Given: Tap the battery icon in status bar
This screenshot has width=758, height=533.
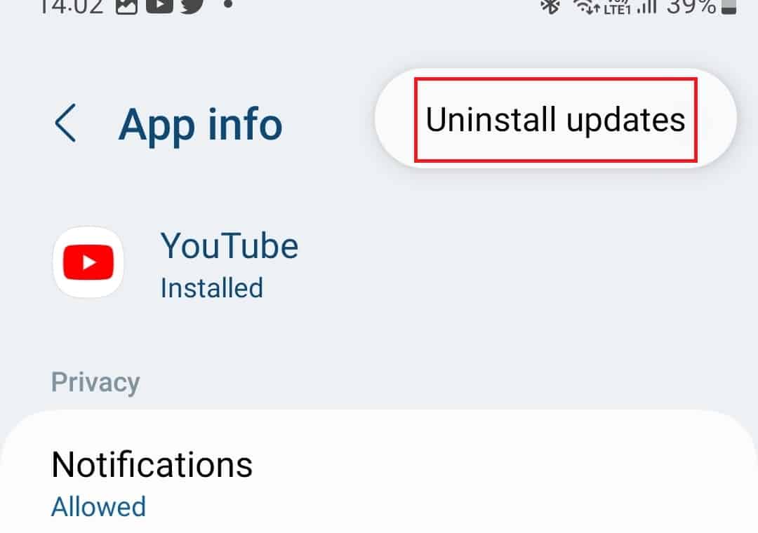Looking at the screenshot, I should click(729, 7).
